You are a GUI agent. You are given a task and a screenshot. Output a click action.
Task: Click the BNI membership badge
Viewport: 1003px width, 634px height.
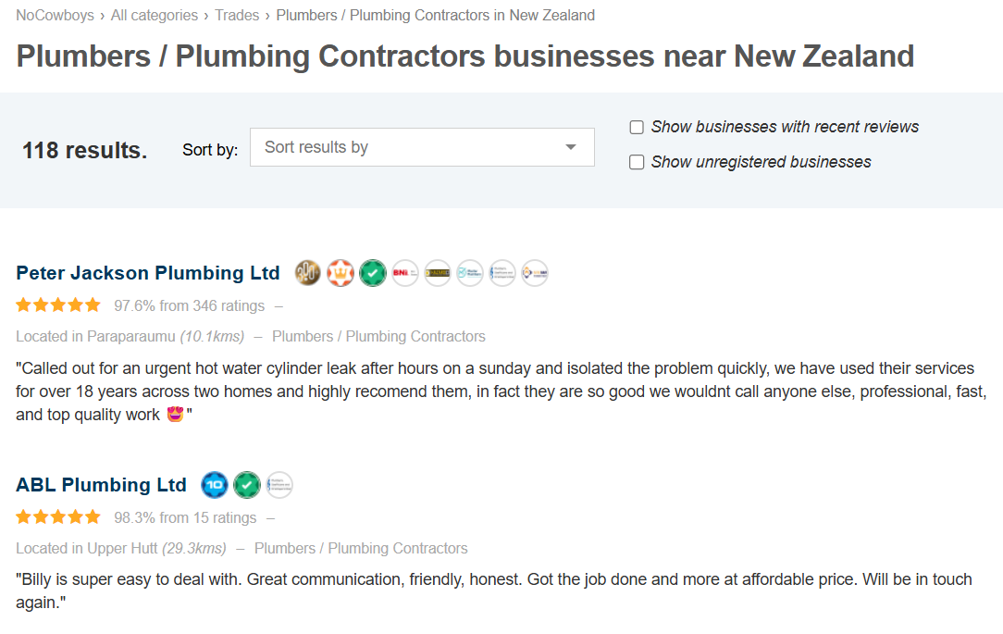pyautogui.click(x=405, y=273)
